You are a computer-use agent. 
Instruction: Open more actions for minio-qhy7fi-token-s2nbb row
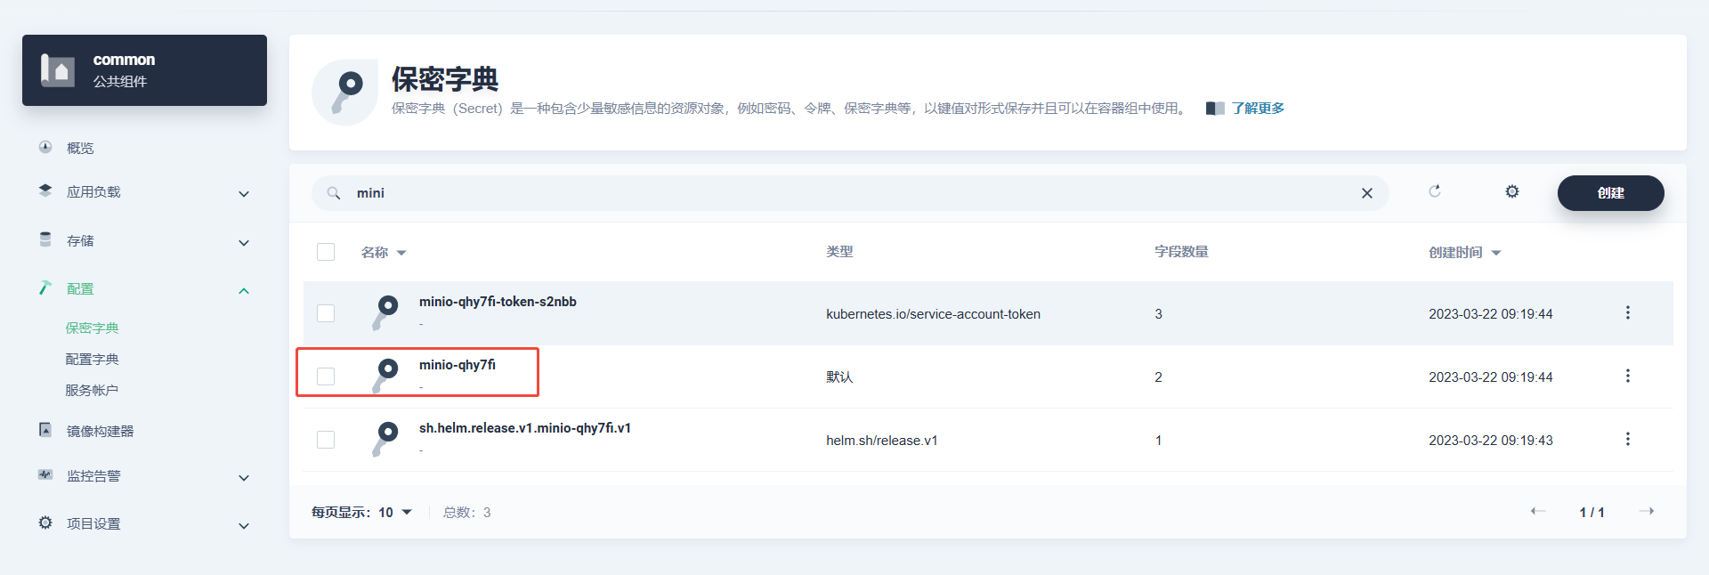click(1627, 312)
